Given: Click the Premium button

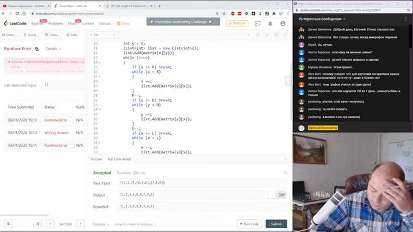Looking at the screenshot, I should pos(237,23).
